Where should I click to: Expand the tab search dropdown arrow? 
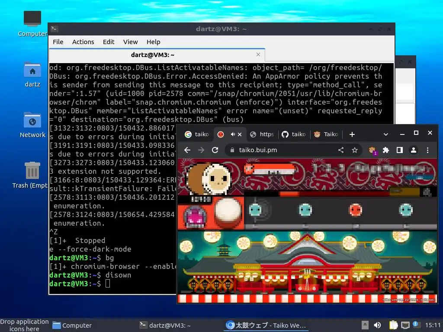pyautogui.click(x=385, y=134)
